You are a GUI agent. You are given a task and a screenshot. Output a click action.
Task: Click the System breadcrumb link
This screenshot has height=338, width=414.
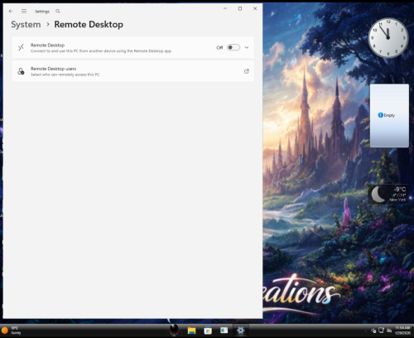(26, 24)
